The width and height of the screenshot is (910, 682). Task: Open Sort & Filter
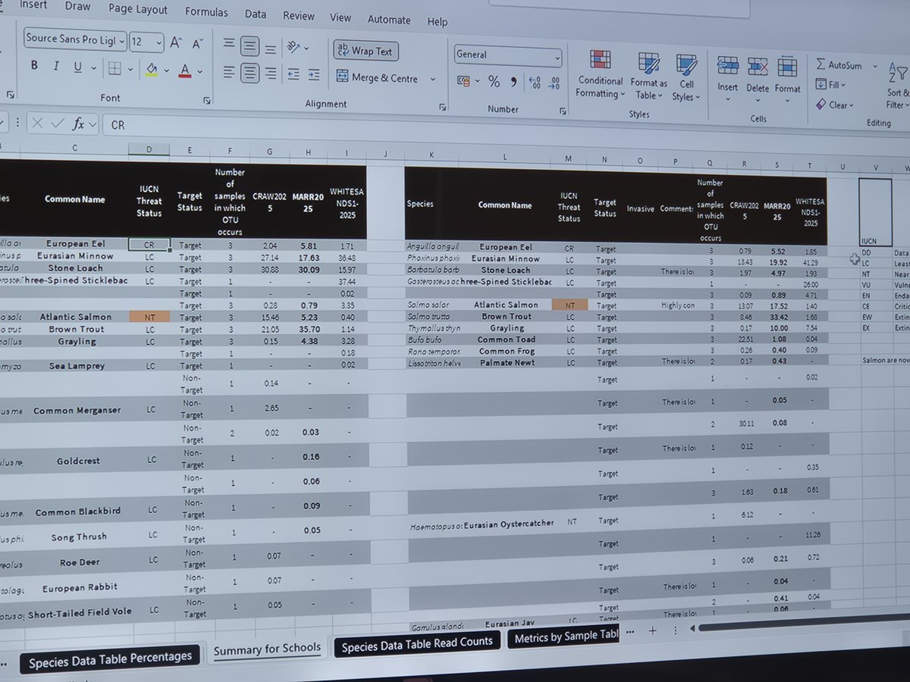897,85
